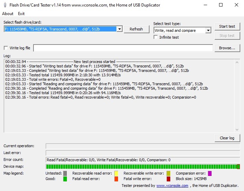Image resolution: width=244 pixels, height=191 pixels.
Task: Click the Last error field
Action: click(x=143, y=153)
